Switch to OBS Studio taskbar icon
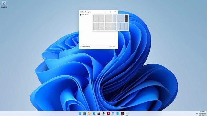This screenshot has width=207, height=116. click(x=103, y=113)
